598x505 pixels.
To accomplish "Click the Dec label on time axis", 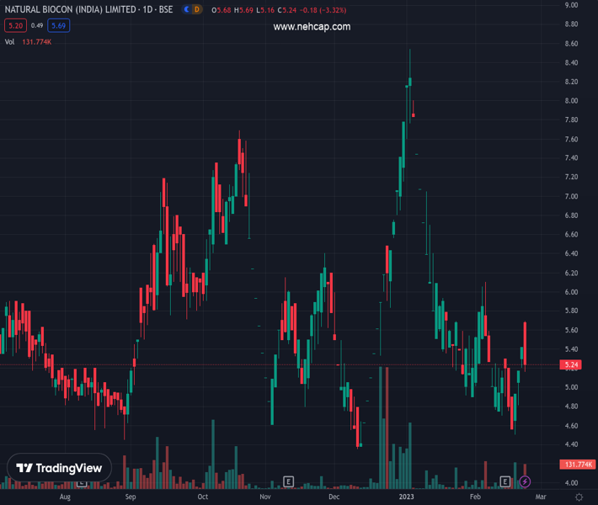I will [x=334, y=497].
